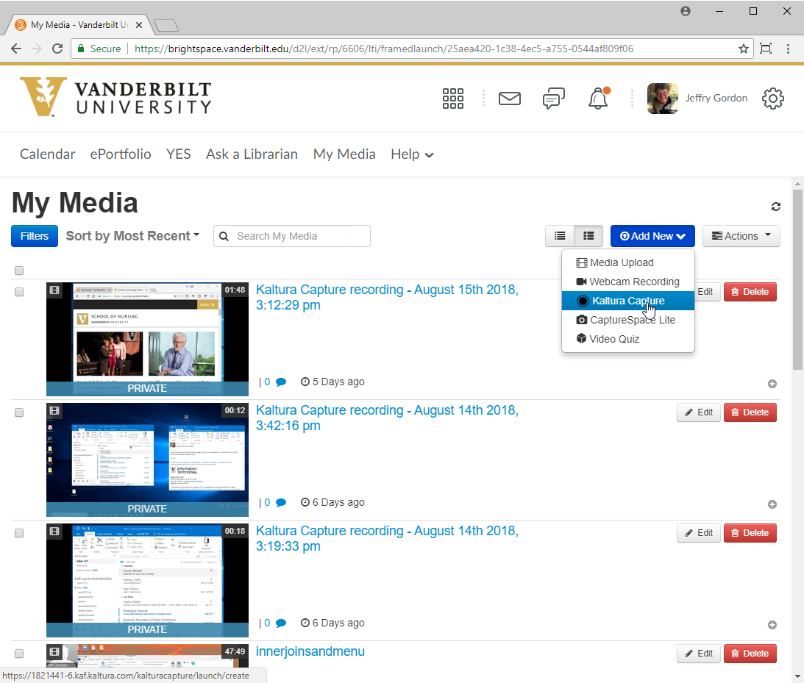Switch to the collapsed list view icon
Screen dimensions: 804x683
pyautogui.click(x=560, y=236)
